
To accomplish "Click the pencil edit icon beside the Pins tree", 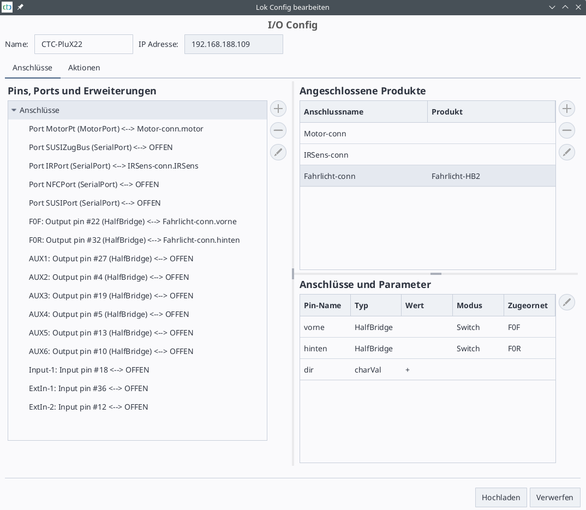I will (278, 152).
